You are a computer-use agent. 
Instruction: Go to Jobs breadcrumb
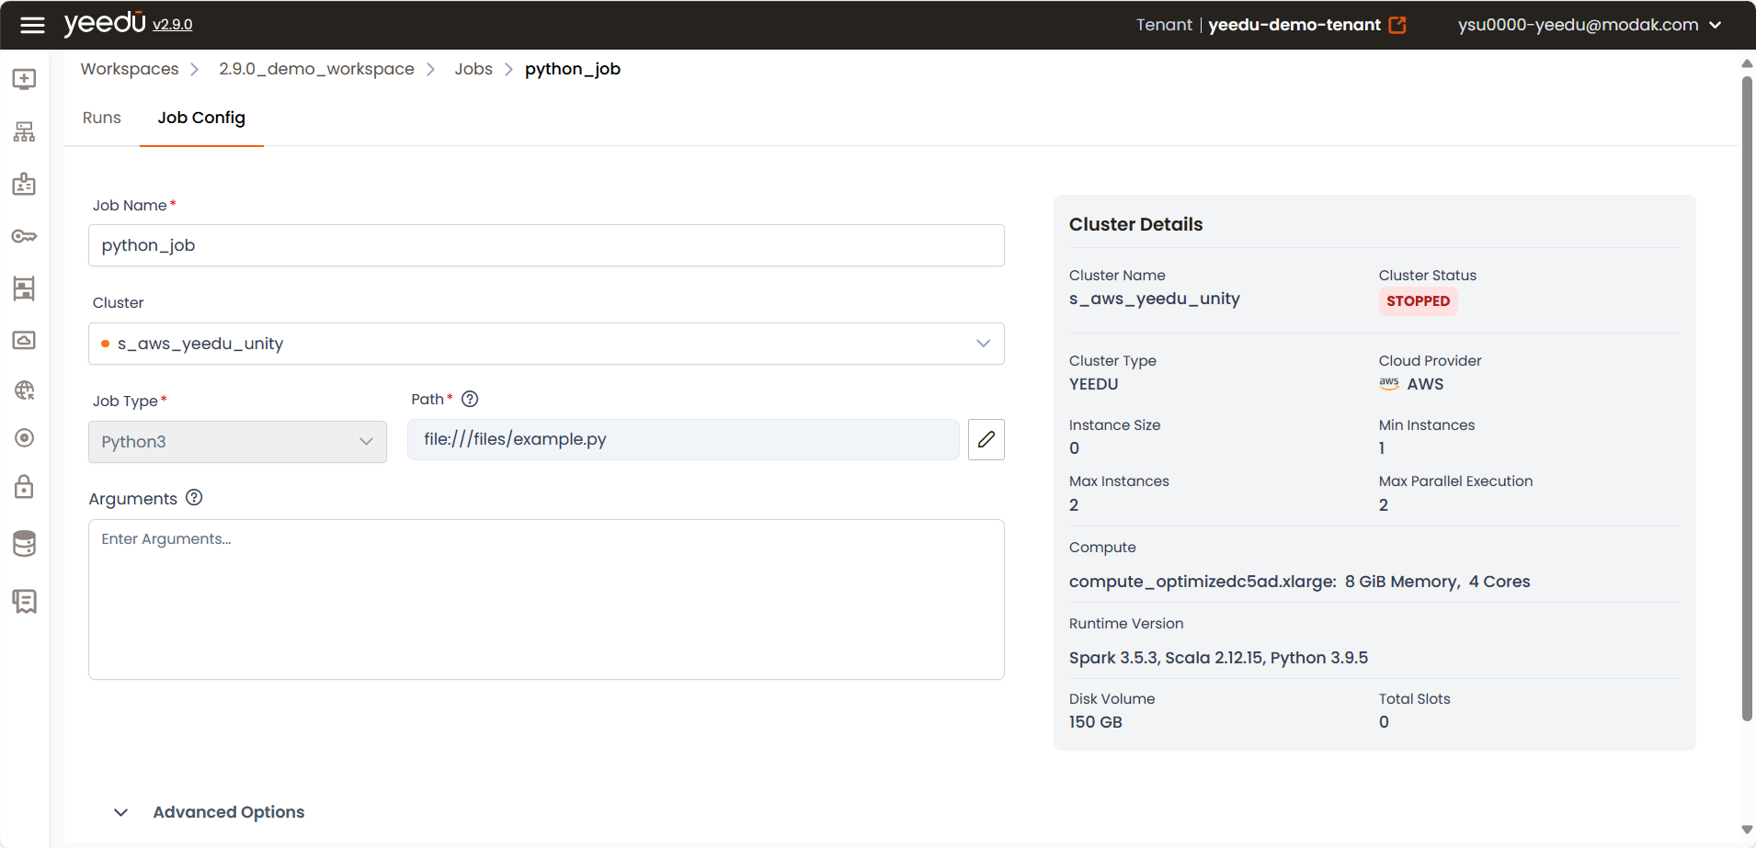point(473,69)
